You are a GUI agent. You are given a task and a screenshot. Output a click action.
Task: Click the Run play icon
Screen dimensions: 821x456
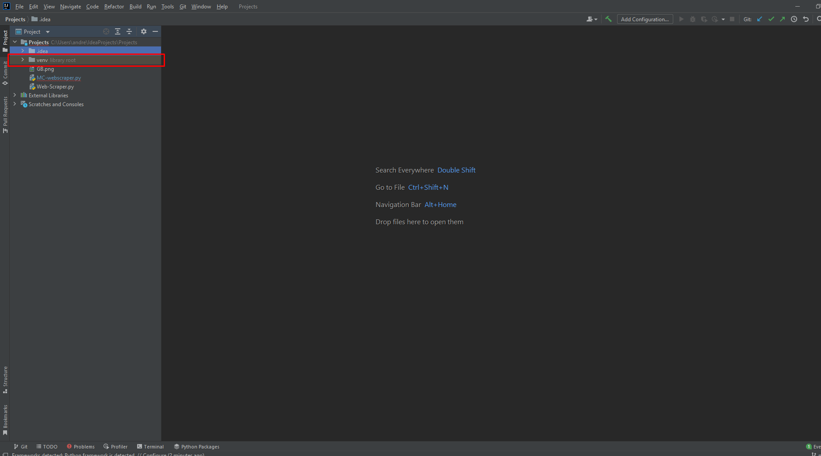[x=681, y=19]
